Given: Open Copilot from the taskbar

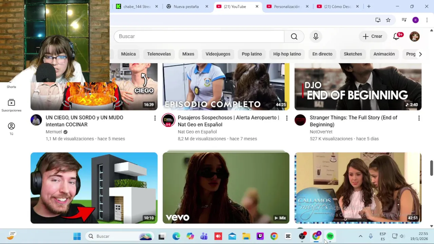Looking at the screenshot, I should click(190, 236).
